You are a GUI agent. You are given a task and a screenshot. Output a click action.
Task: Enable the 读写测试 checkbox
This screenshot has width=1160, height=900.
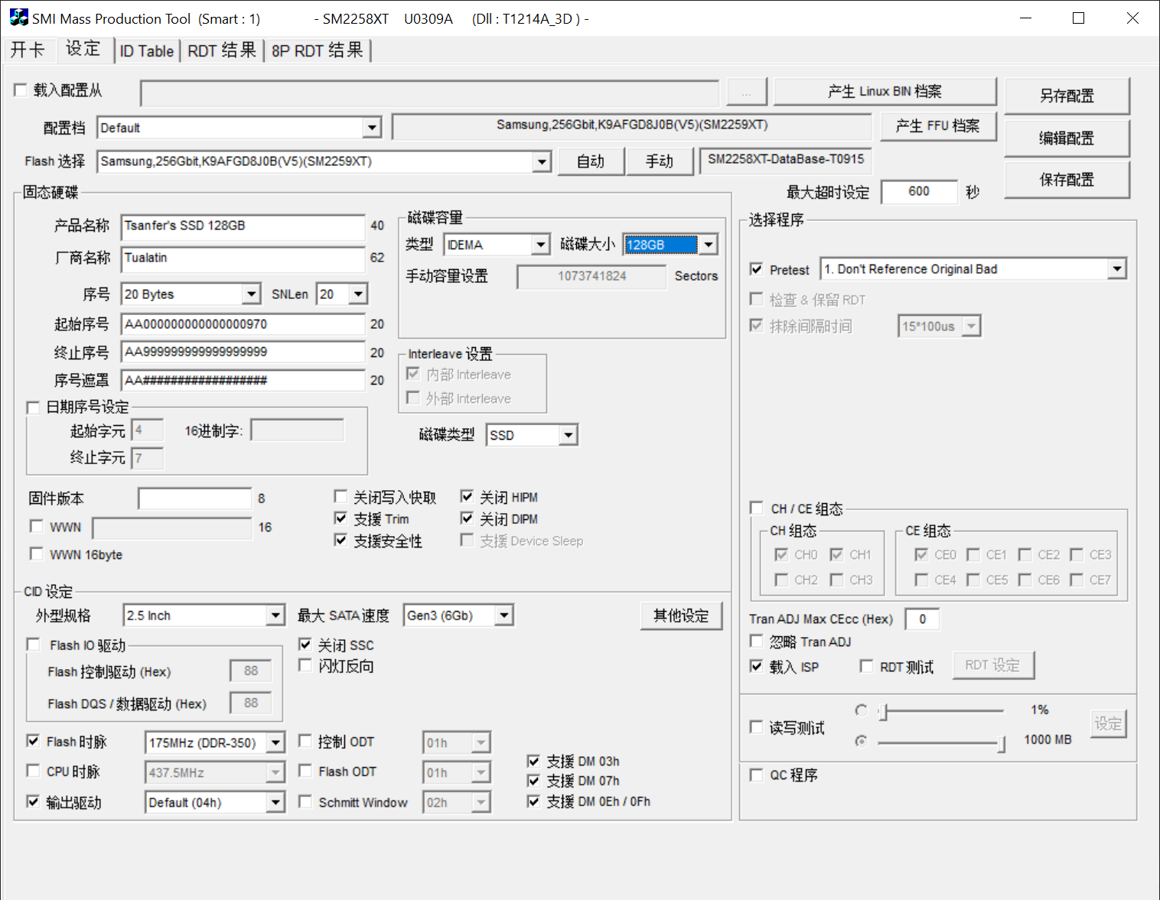click(757, 727)
